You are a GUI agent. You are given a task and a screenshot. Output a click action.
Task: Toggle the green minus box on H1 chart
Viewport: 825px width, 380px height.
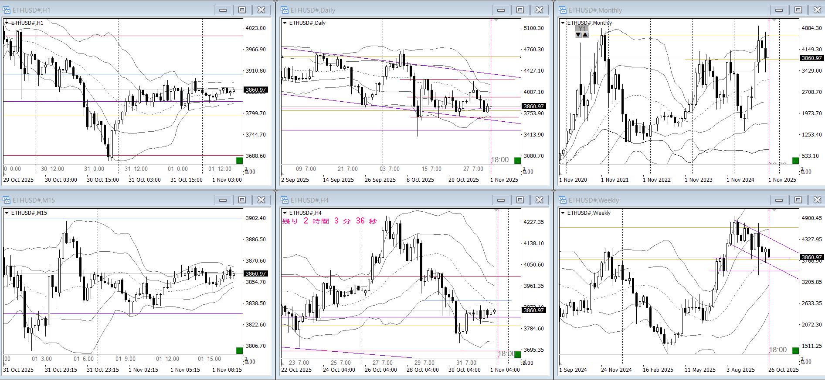pyautogui.click(x=239, y=160)
